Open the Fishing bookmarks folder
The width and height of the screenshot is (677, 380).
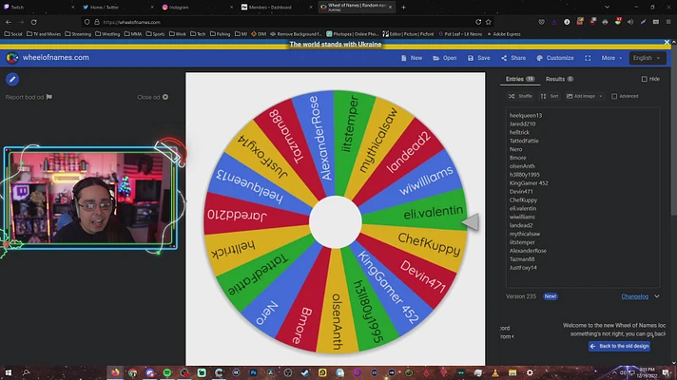click(x=221, y=33)
